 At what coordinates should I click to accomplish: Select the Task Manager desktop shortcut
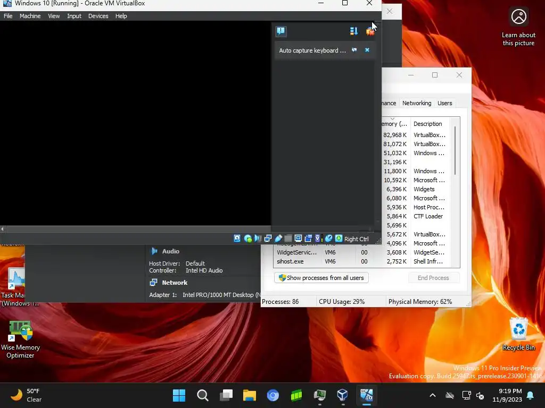pyautogui.click(x=13, y=287)
